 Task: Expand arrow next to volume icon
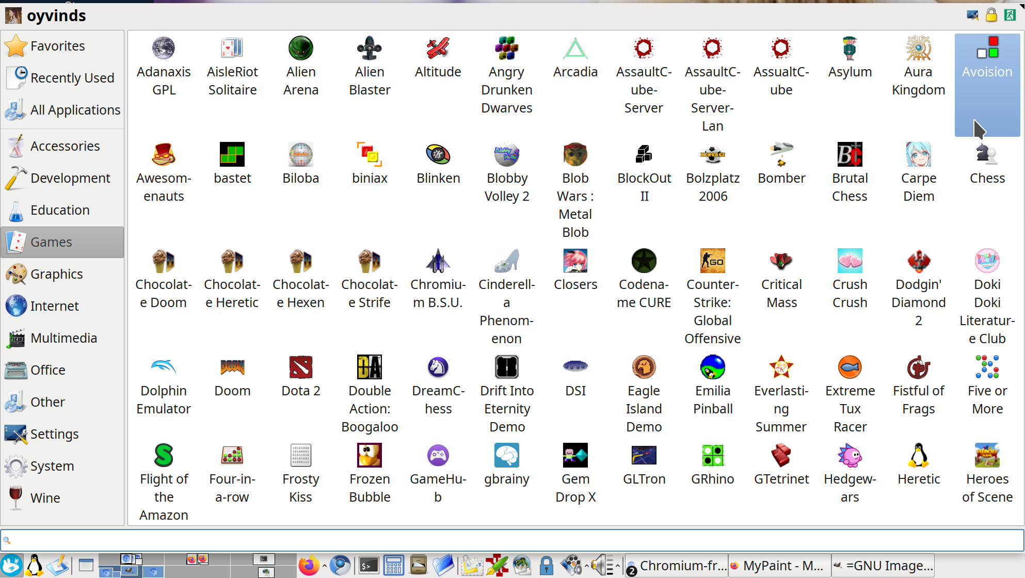pyautogui.click(x=617, y=566)
